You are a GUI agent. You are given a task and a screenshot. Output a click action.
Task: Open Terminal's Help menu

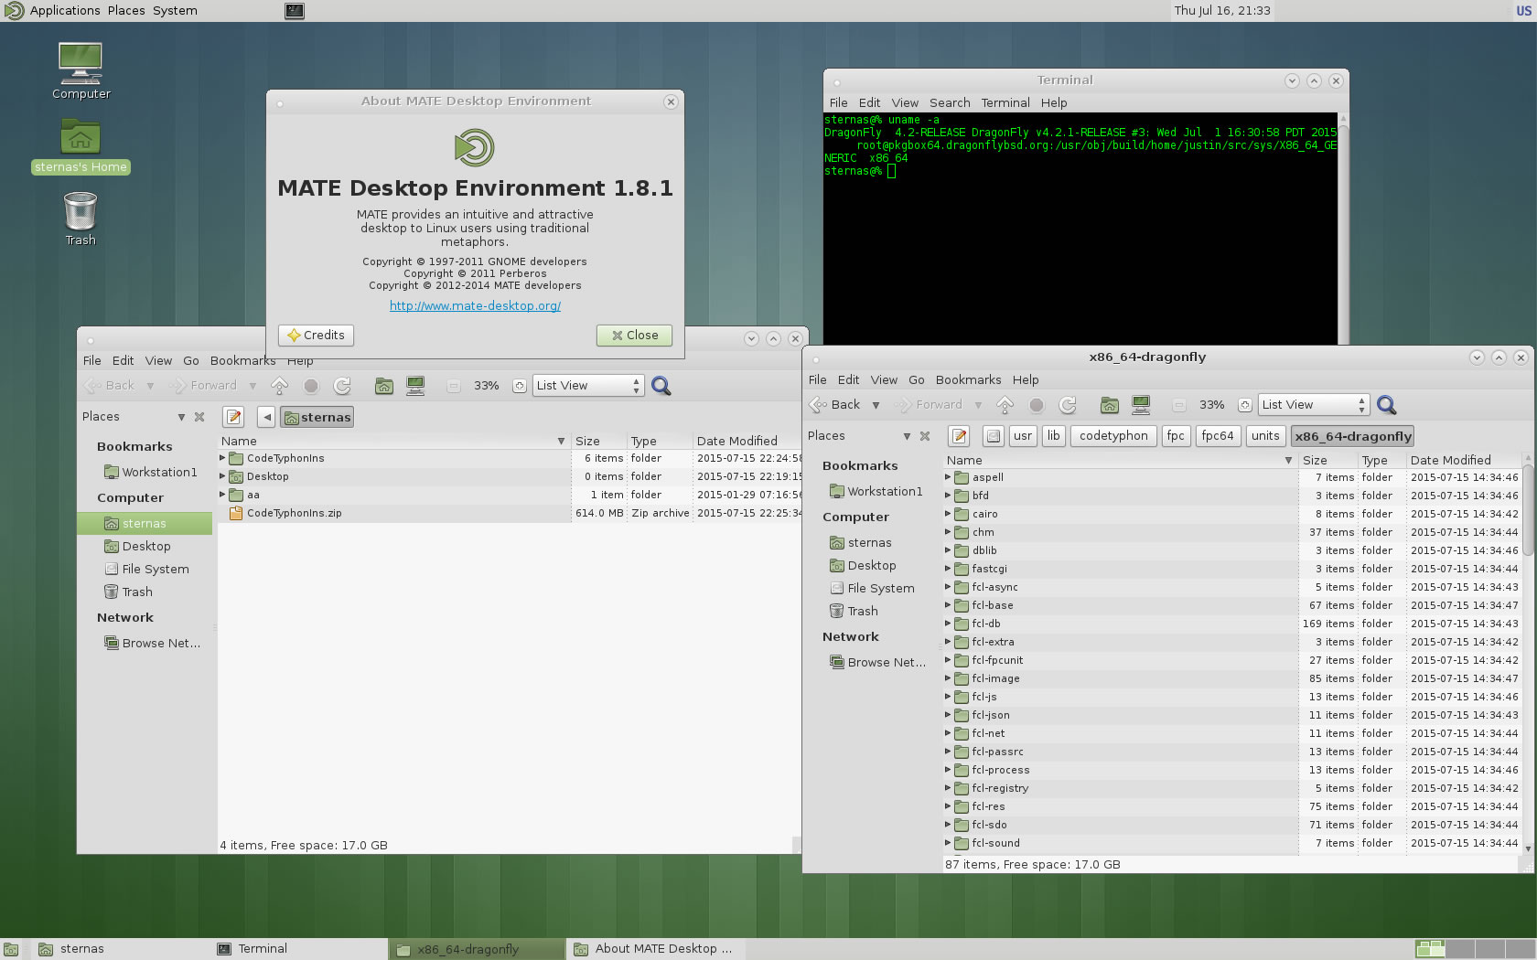tap(1054, 103)
